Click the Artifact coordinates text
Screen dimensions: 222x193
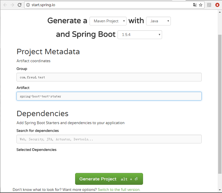coord(33,61)
